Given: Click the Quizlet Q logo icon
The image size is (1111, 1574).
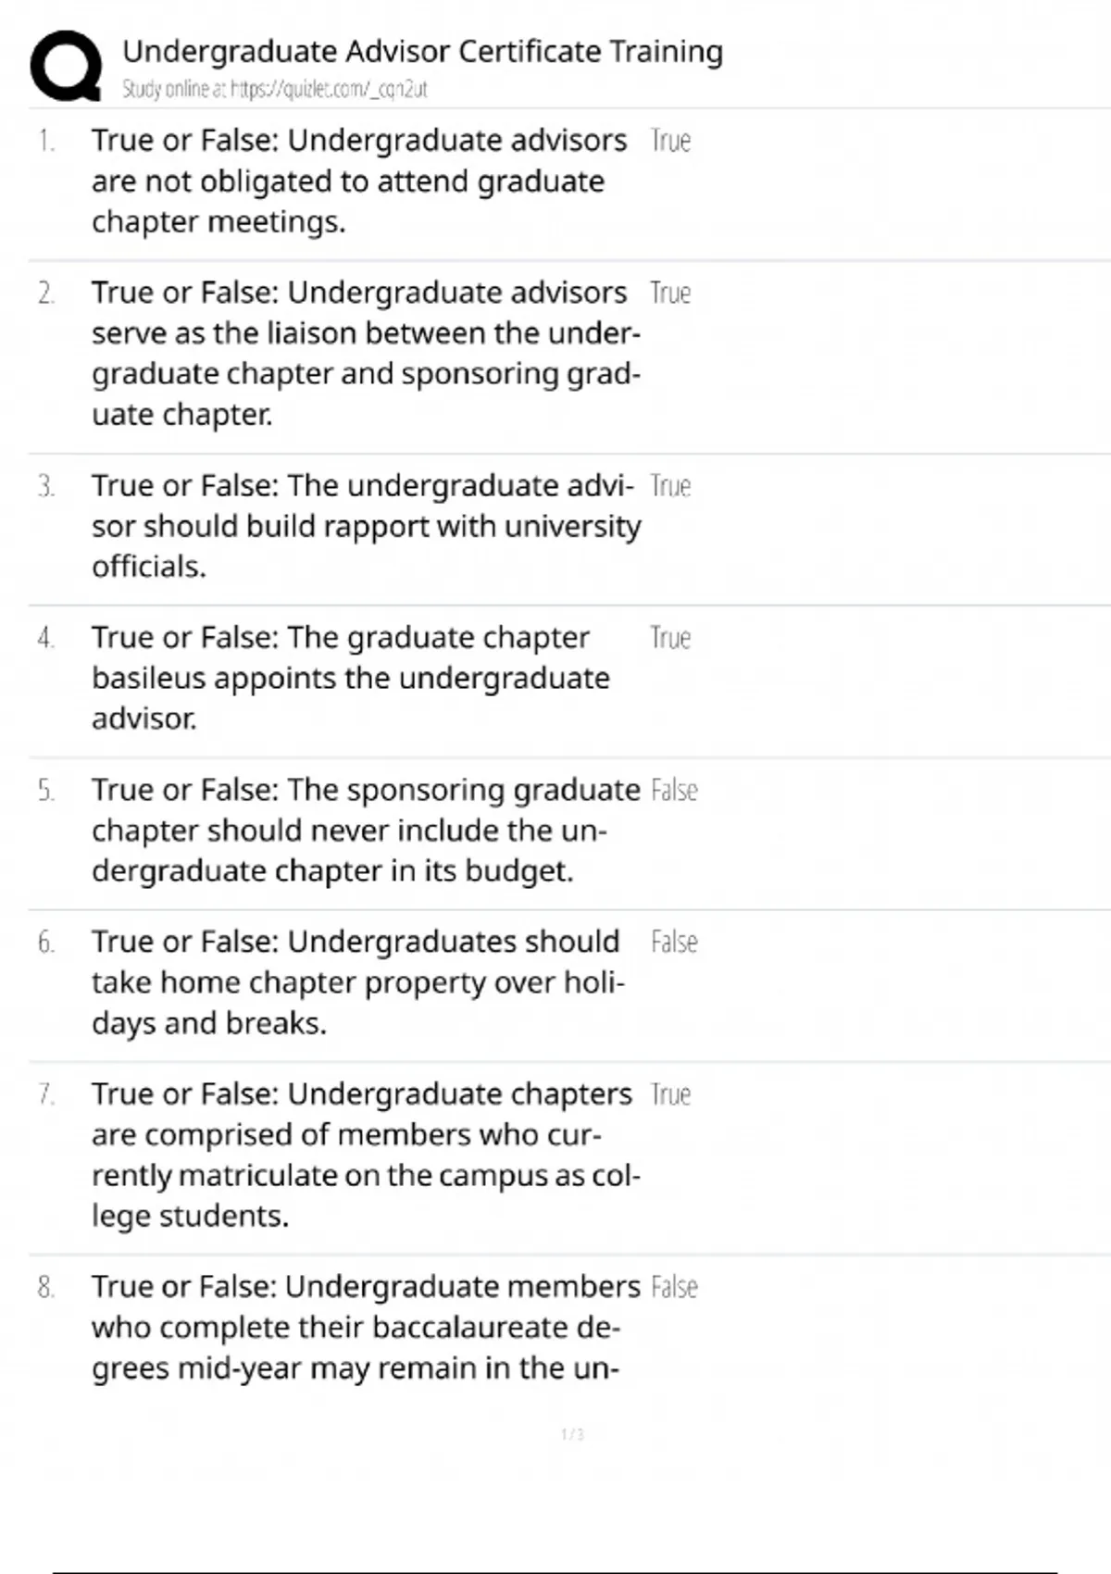Looking at the screenshot, I should 66,66.
